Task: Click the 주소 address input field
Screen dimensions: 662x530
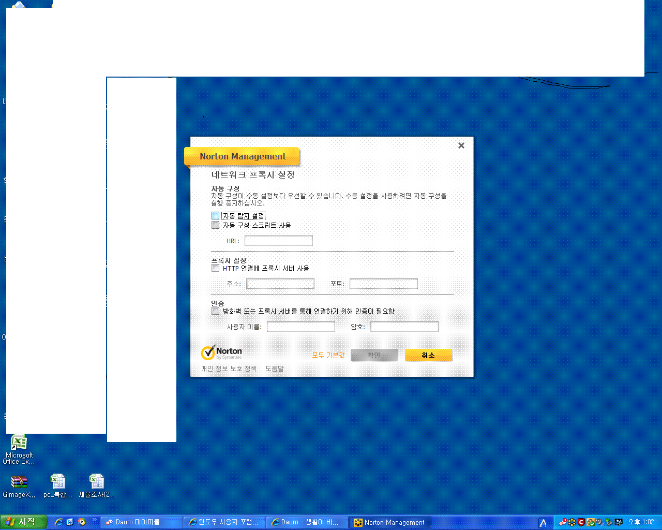Action: (x=280, y=284)
